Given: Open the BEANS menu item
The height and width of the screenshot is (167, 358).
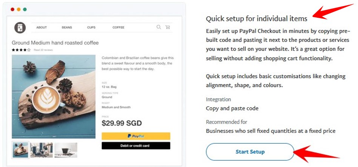Looking at the screenshot, I should click(x=67, y=28).
